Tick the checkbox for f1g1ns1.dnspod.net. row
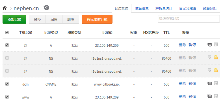This screenshot has height=105, width=223. click(7, 58)
